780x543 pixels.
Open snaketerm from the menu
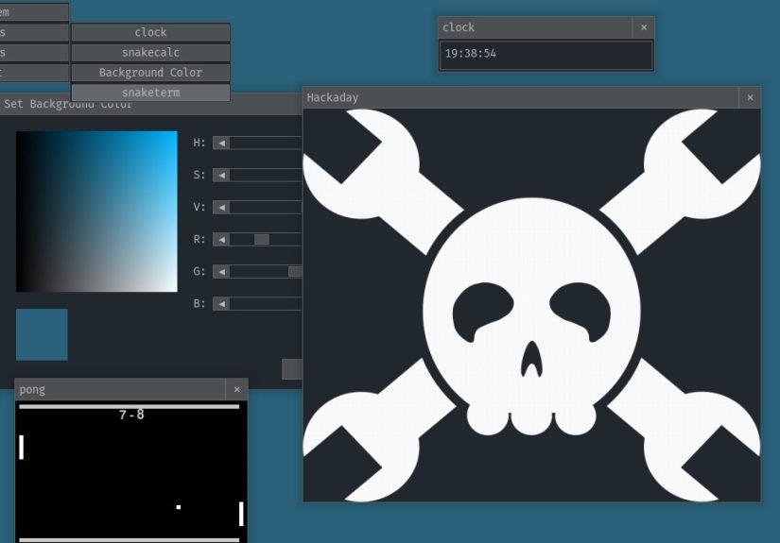click(150, 93)
